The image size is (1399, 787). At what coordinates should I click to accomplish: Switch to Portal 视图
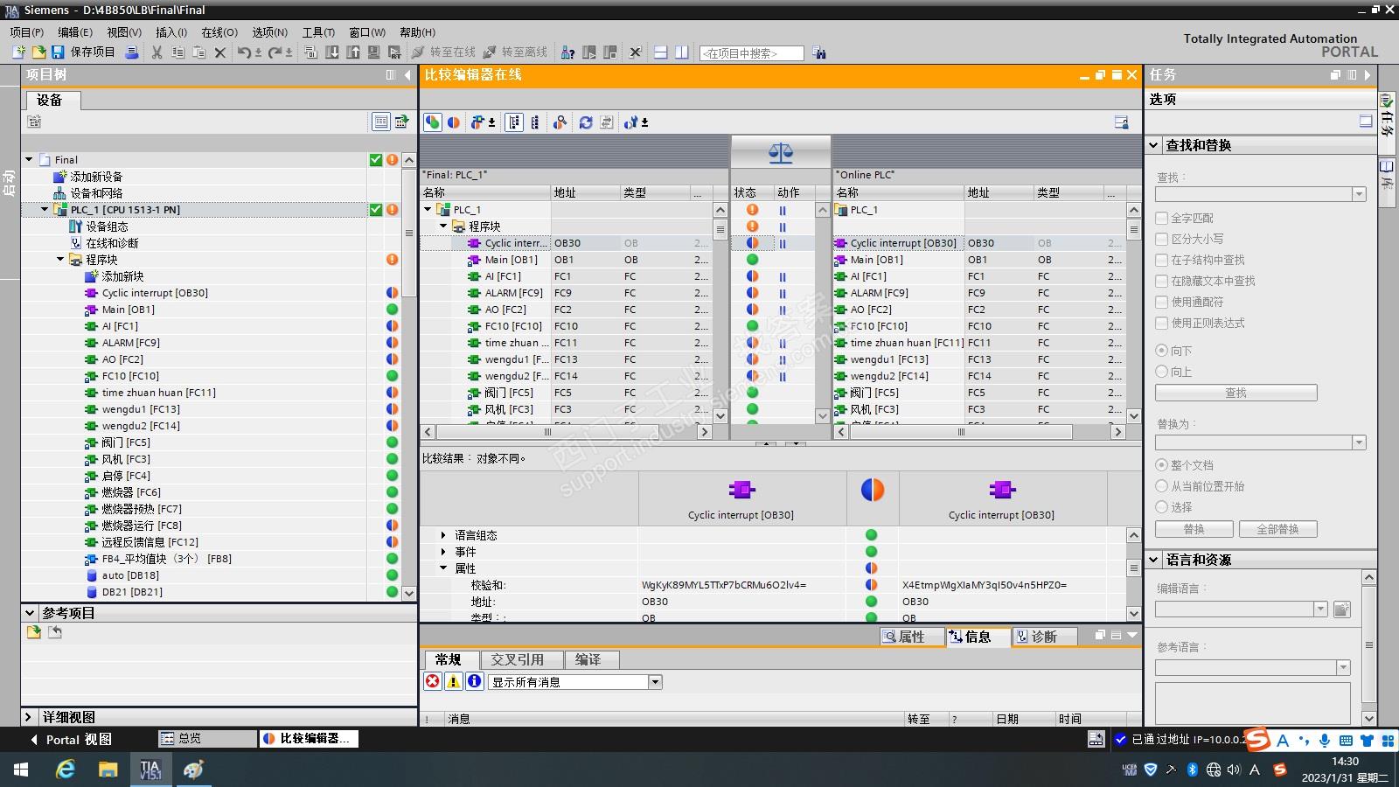click(x=72, y=740)
